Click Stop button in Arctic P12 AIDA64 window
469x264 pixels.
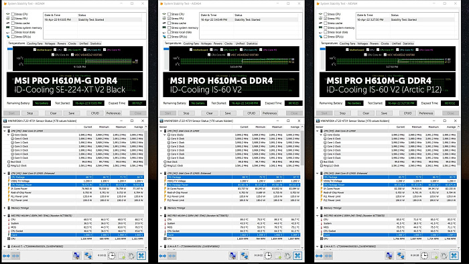[x=342, y=113]
